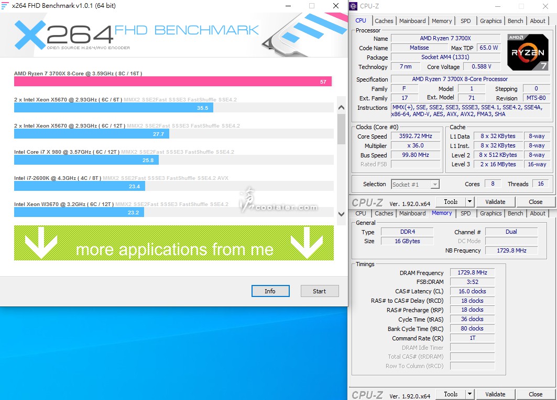The image size is (557, 400).
Task: Open the Bench tab in the processor window
Action: point(515,21)
